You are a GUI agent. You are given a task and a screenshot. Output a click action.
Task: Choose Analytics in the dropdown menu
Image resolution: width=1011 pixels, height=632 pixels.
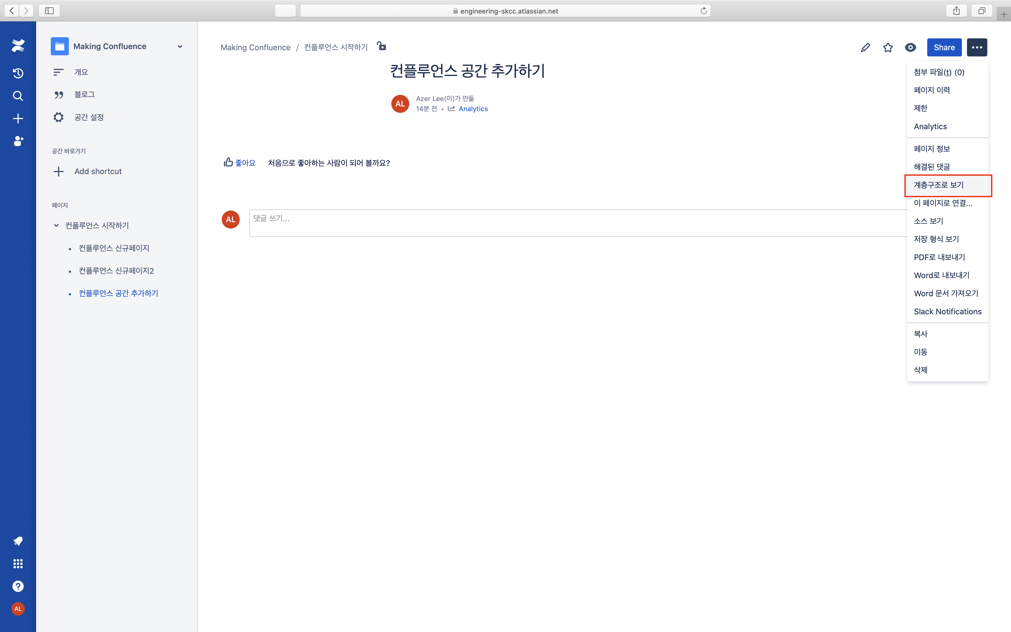[948, 126]
